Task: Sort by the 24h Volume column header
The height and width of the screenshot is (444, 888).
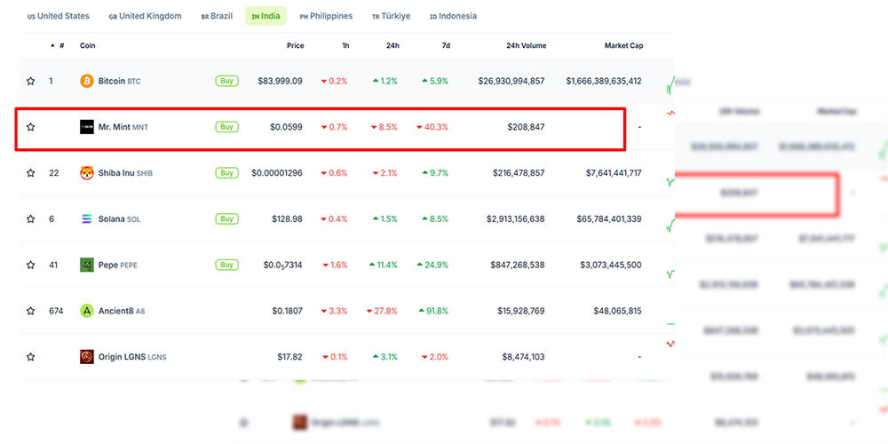Action: click(x=526, y=45)
